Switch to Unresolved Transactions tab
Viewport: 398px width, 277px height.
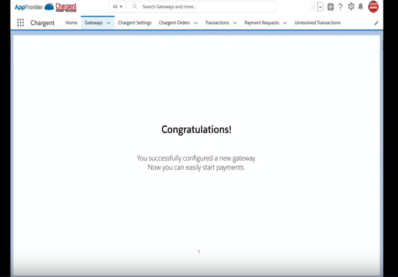[x=317, y=23]
